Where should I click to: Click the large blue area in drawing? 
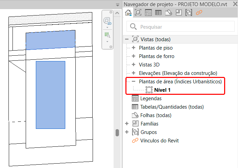pyautogui.click(x=50, y=94)
